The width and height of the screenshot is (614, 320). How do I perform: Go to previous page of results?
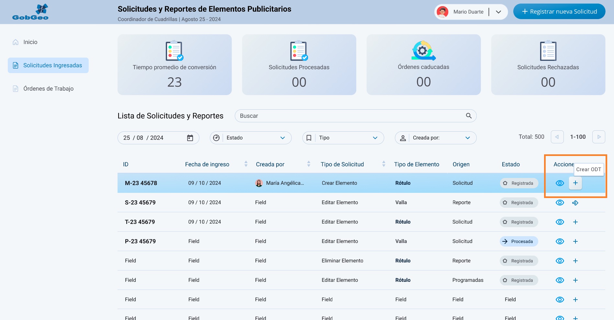[x=557, y=137]
